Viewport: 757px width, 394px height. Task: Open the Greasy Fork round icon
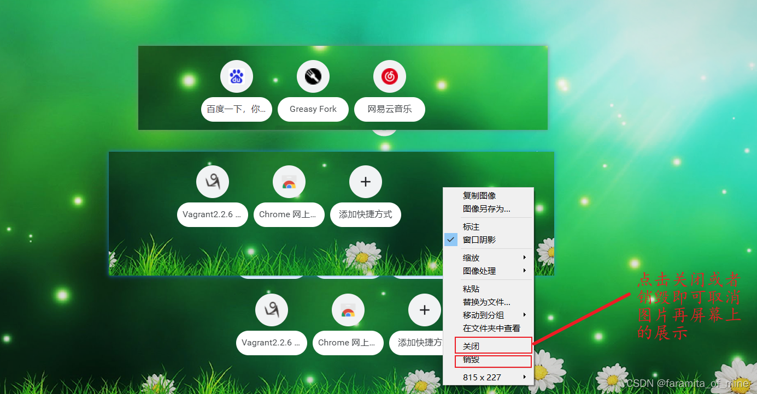coord(313,76)
